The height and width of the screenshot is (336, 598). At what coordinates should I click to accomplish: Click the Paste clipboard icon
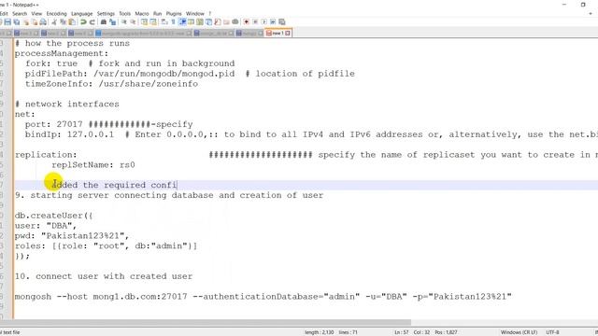tap(72, 22)
